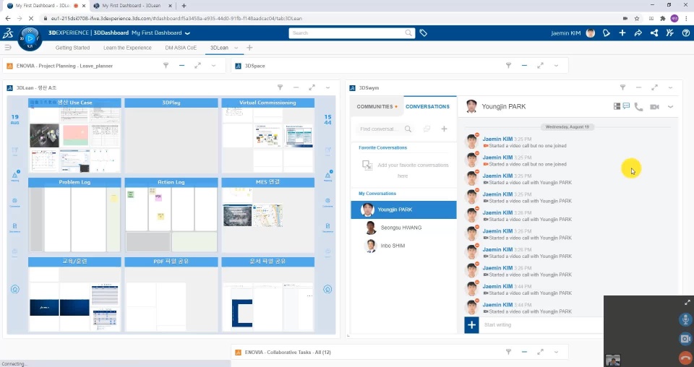Maximize the ENOVIA Project Planning widget
This screenshot has height=367, width=694.
coord(198,66)
